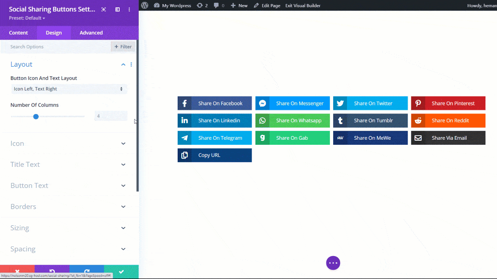The height and width of the screenshot is (279, 497).
Task: Toggle fullscreen modal expand icon
Action: tap(104, 10)
